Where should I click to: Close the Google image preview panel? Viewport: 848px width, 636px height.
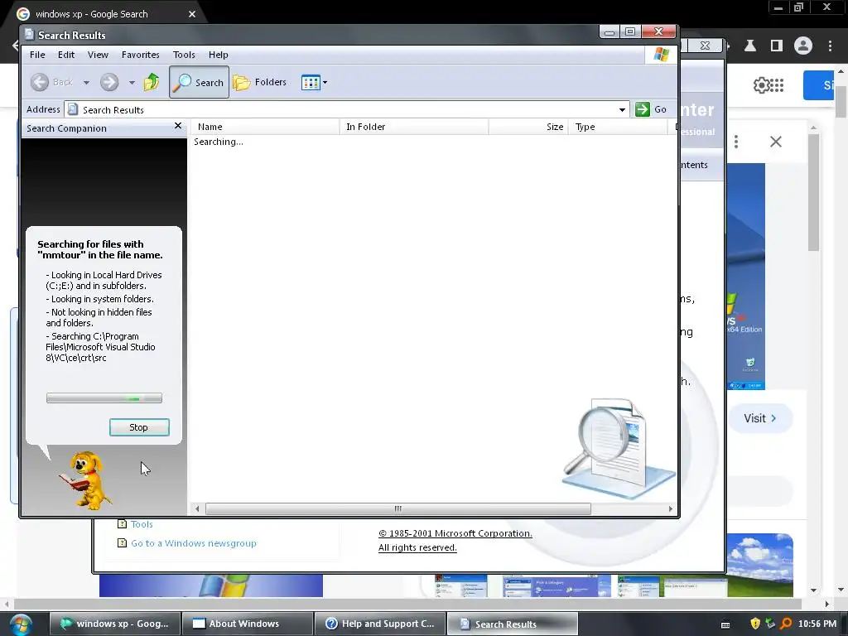pos(775,142)
